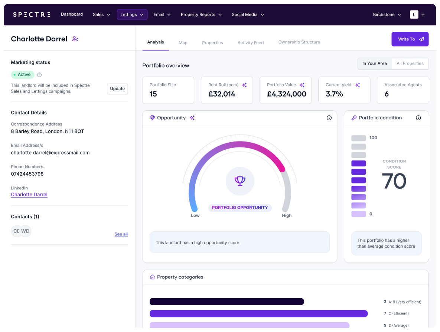Click the trophy icon in the Opportunity panel header
440x332 pixels.
coord(152,117)
